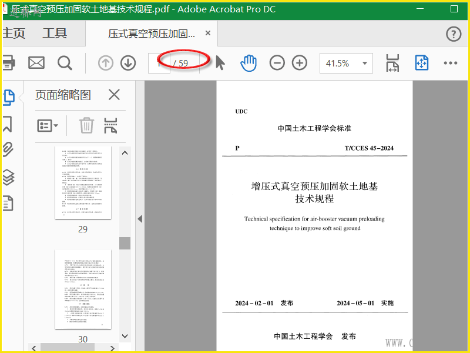This screenshot has width=470, height=353.
Task: Open the attachments paperclip pane
Action: click(8, 149)
